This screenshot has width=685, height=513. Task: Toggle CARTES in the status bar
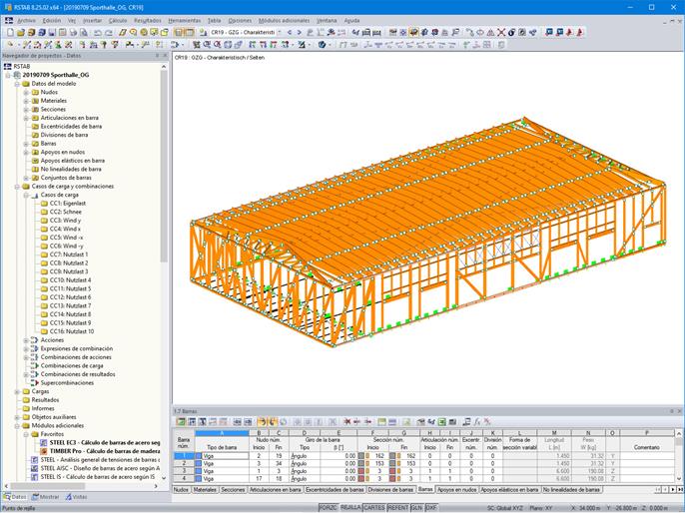374,508
